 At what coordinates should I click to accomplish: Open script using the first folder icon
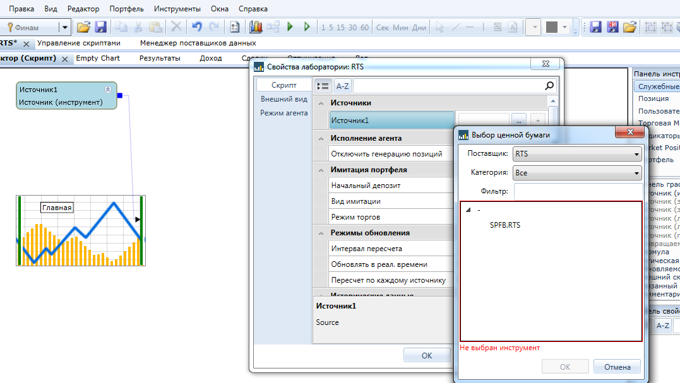[83, 27]
